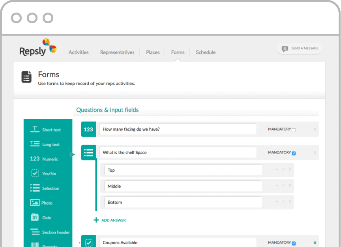Image resolution: width=341 pixels, height=247 pixels.
Task: Click the 123 numeric type icon on facing question
Action: [88, 129]
